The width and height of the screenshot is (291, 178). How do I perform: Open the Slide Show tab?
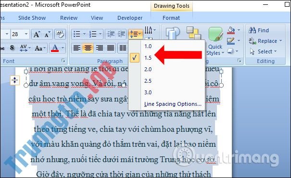coord(32,18)
